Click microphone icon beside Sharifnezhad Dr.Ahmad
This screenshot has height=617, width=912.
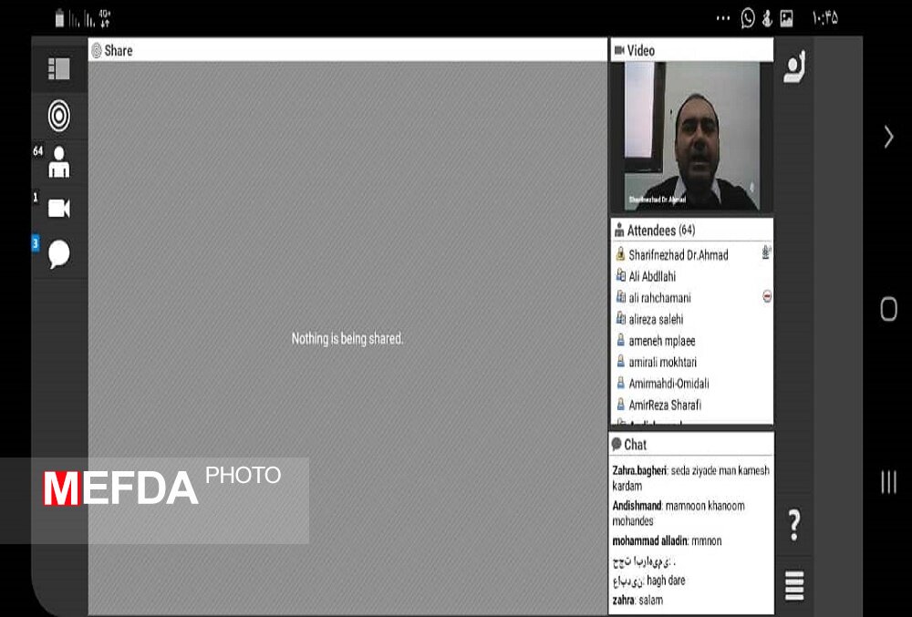pyautogui.click(x=766, y=254)
